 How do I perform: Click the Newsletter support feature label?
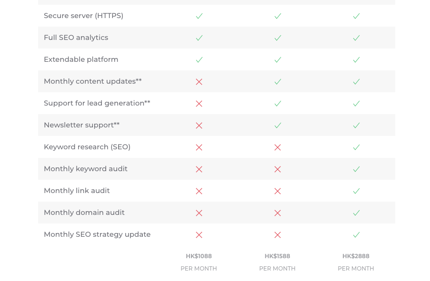[x=81, y=125]
